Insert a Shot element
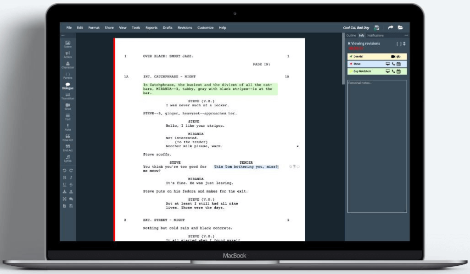This screenshot has height=274, width=470. point(67,106)
